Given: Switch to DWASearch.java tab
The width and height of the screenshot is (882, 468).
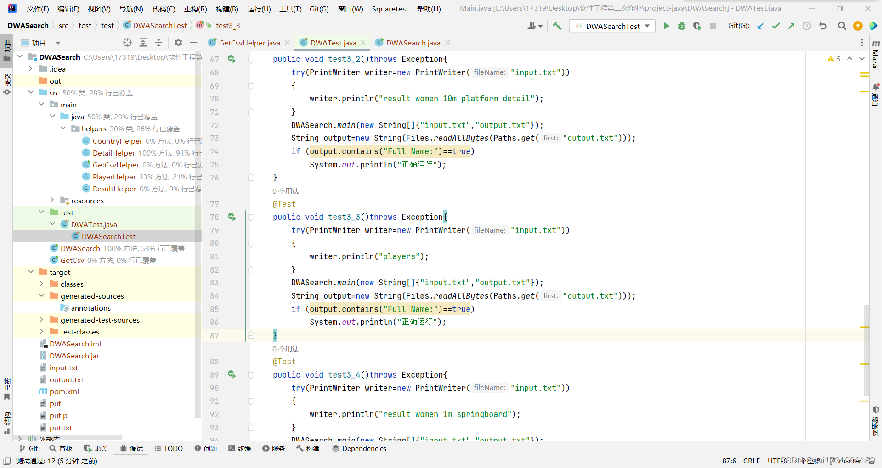Looking at the screenshot, I should (x=413, y=43).
